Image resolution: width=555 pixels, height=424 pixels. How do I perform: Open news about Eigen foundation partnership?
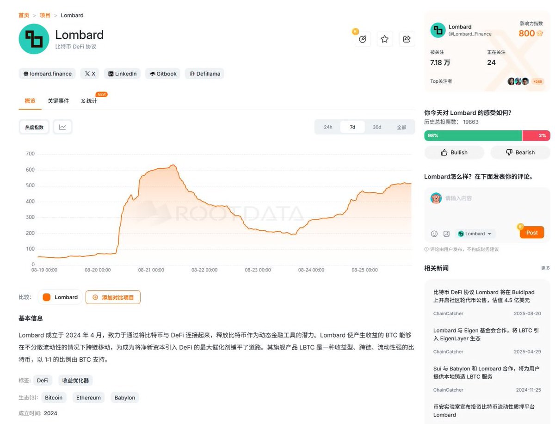[x=486, y=334]
